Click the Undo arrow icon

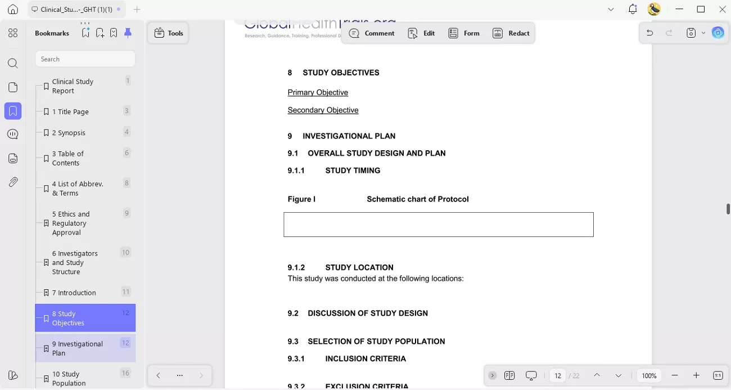click(x=649, y=33)
